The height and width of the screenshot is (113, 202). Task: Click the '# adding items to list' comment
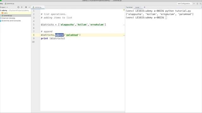pyautogui.click(x=56, y=18)
